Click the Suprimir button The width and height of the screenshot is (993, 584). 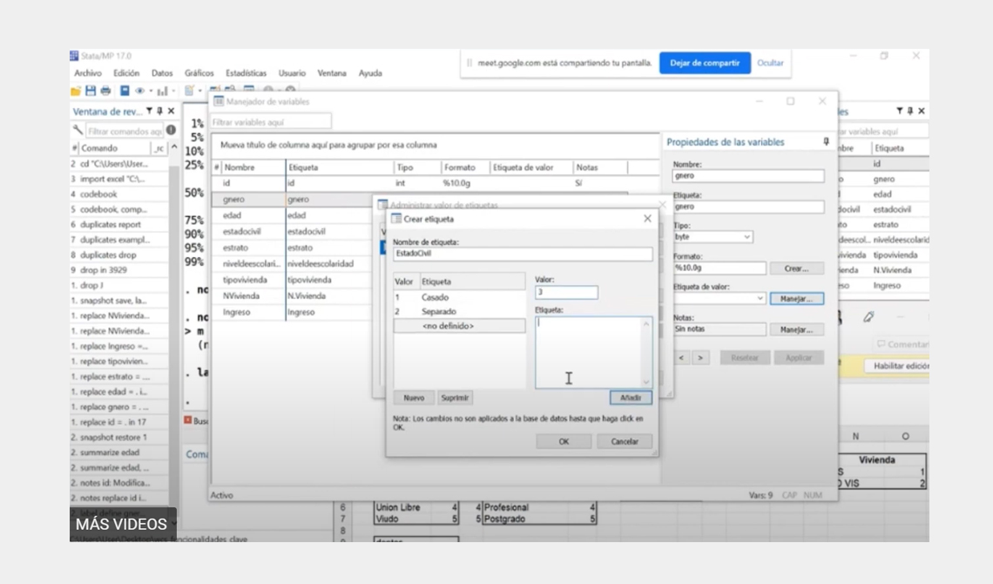pyautogui.click(x=455, y=397)
